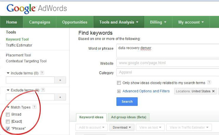This screenshot has height=135, width=219.
Task: Open help icon next to Match Types
Action: [x=34, y=107]
